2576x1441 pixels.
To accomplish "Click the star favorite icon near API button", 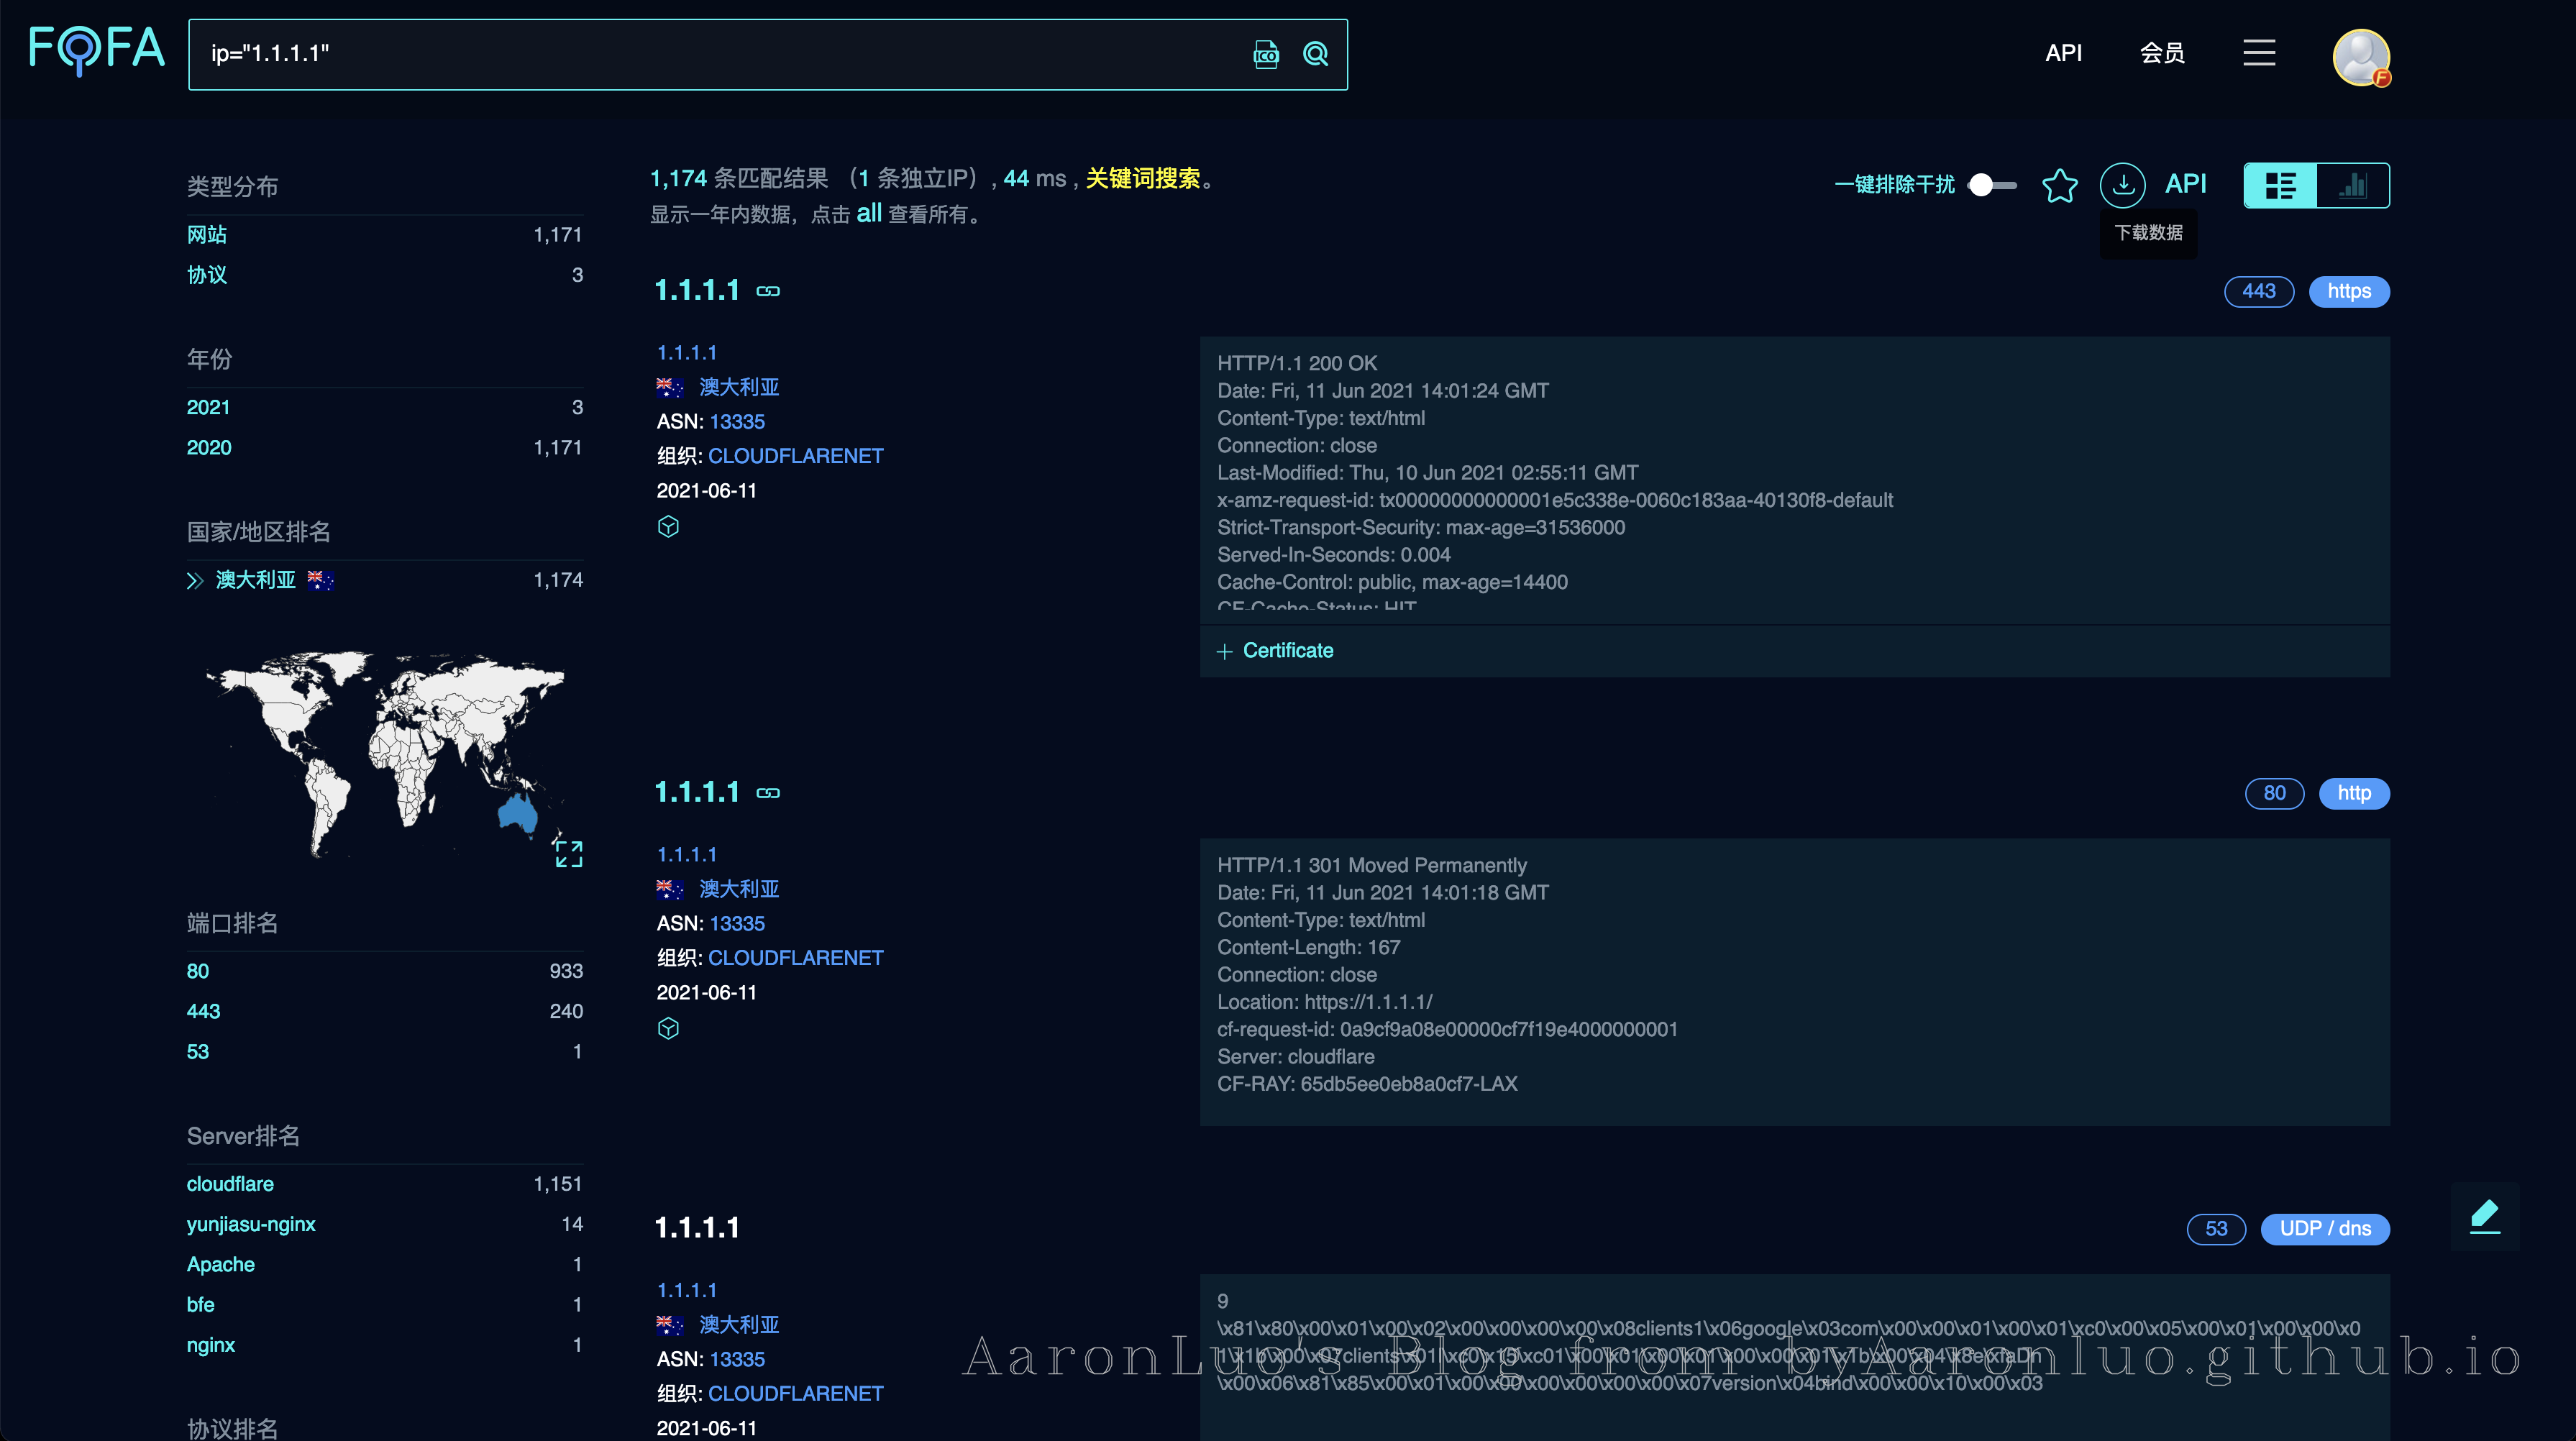I will point(2060,186).
